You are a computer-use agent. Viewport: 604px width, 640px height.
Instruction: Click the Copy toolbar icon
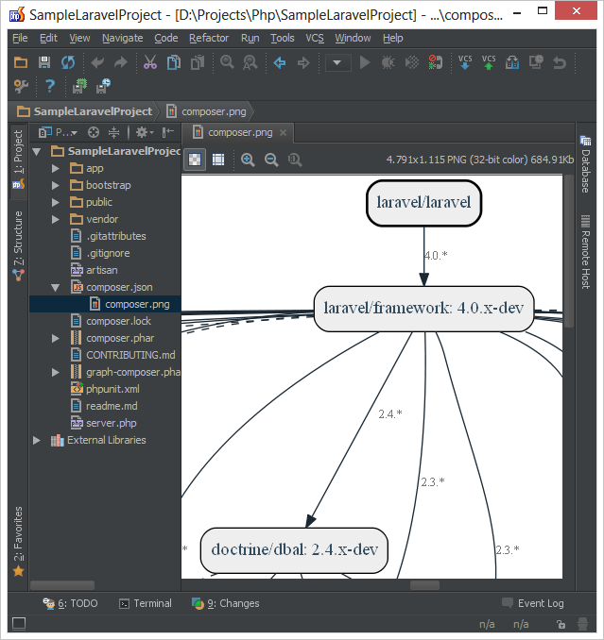tap(174, 63)
